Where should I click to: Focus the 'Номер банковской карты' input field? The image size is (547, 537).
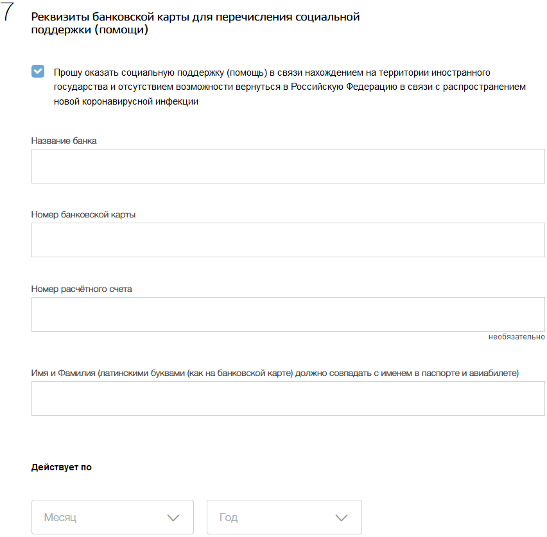pos(288,240)
